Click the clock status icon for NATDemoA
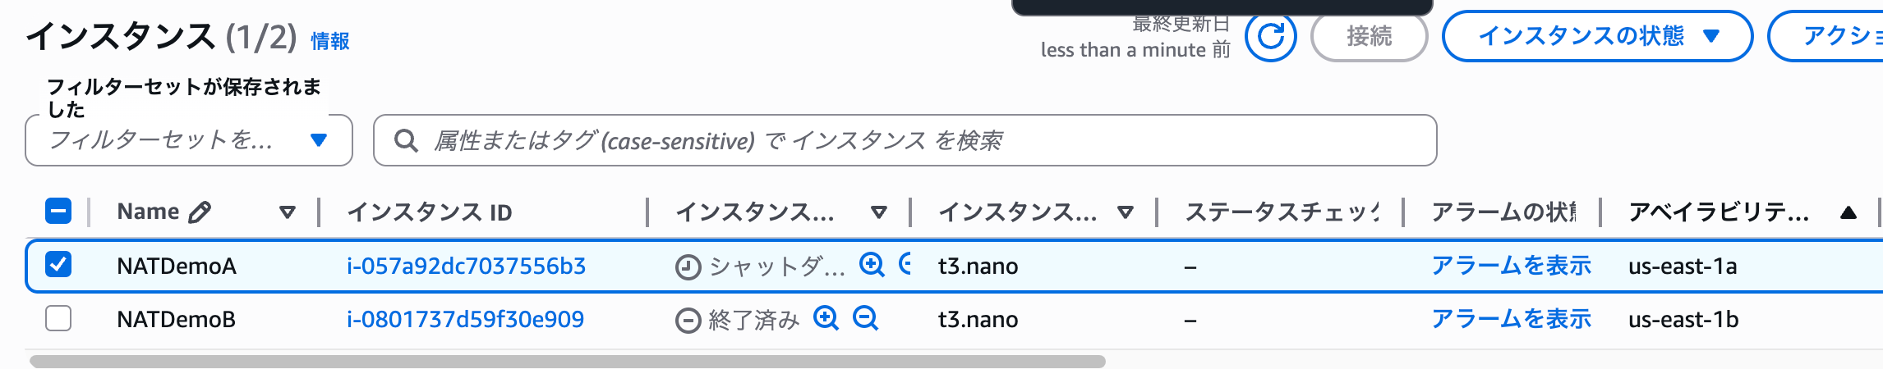This screenshot has height=369, width=1883. (688, 266)
